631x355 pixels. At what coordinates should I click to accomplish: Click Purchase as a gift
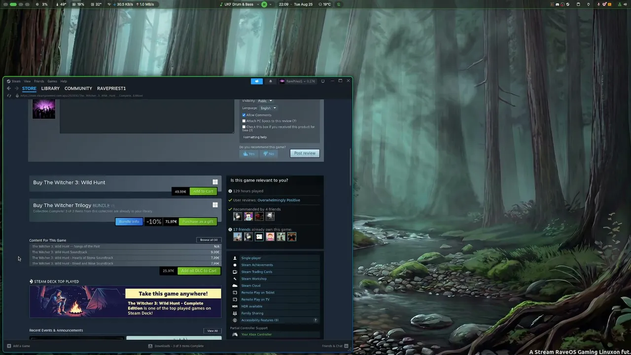click(198, 221)
